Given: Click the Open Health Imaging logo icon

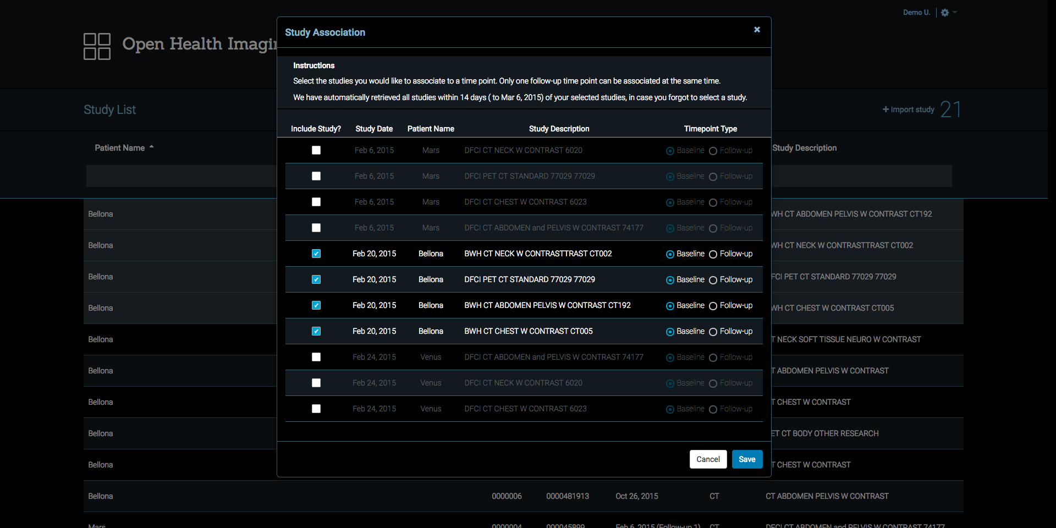Looking at the screenshot, I should [97, 46].
